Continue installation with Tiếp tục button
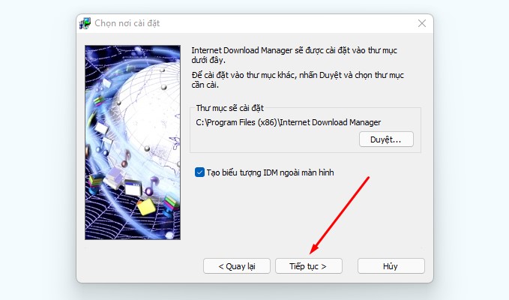The width and height of the screenshot is (509, 300). pyautogui.click(x=308, y=266)
